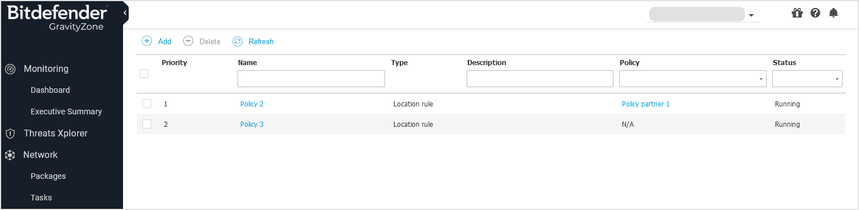
Task: Go to Packages in the sidebar
Action: pyautogui.click(x=48, y=176)
